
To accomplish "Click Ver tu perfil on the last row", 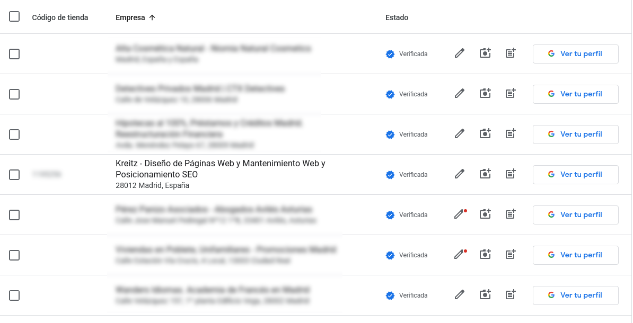I will [575, 295].
